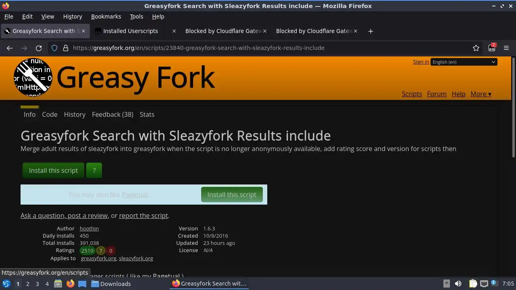Show the tracking protection shield panel
This screenshot has height=290, width=516.
click(x=54, y=48)
